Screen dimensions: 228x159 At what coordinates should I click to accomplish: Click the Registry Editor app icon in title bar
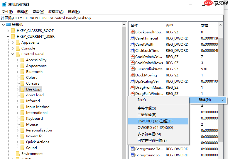(x=4, y=4)
